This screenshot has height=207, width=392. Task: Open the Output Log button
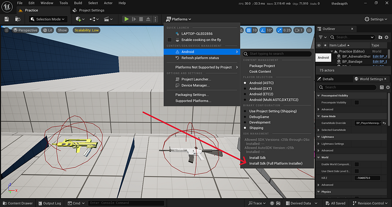[x=50, y=203]
